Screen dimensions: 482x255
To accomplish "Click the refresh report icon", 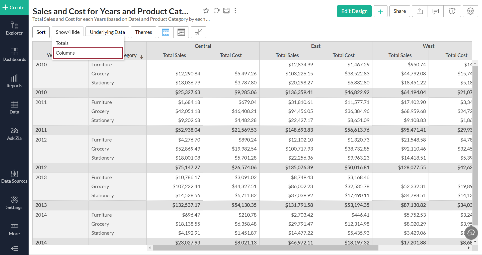I will (216, 11).
